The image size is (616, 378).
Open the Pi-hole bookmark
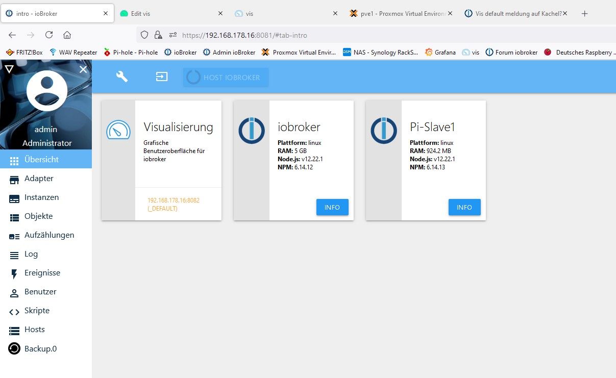(131, 52)
